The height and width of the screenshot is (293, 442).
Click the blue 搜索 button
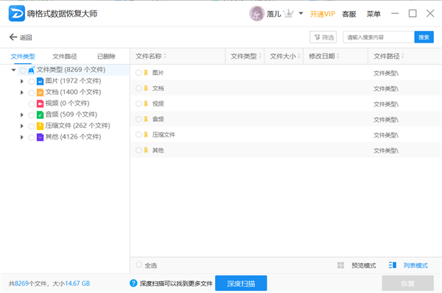[x=424, y=37]
